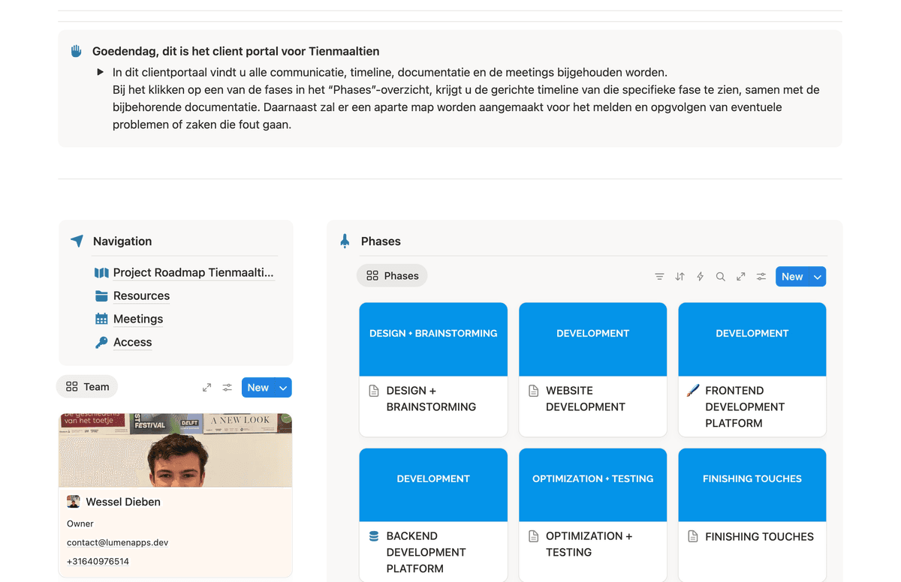Open Project Roadmap Tienmaaltien link
Image resolution: width=901 pixels, height=582 pixels.
tap(193, 273)
